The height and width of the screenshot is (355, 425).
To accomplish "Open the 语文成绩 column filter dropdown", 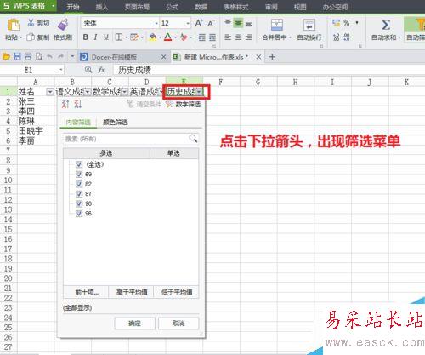I will point(88,92).
